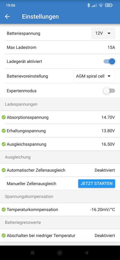Tap checkmark by Abschalten bei niedriger Temperatur
Image resolution: width=120 pixels, height=260 pixels.
tap(4, 235)
